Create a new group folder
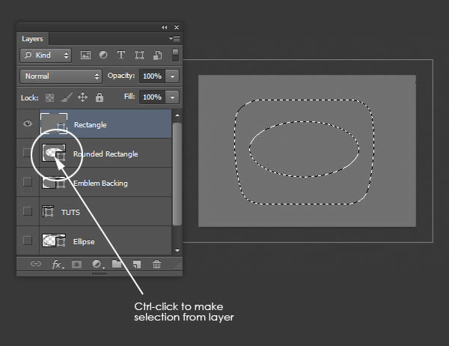This screenshot has width=449, height=346. 117,264
